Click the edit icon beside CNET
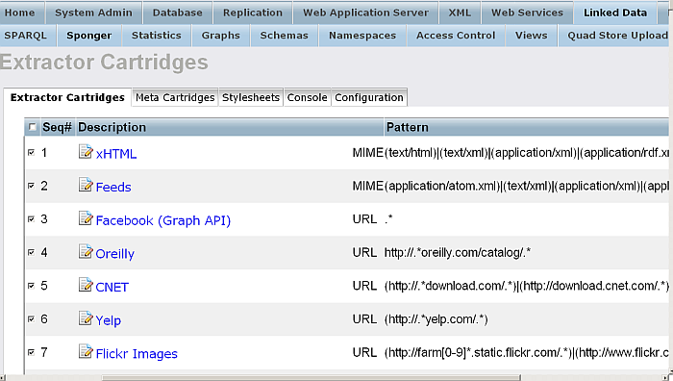The width and height of the screenshot is (673, 381). (86, 285)
